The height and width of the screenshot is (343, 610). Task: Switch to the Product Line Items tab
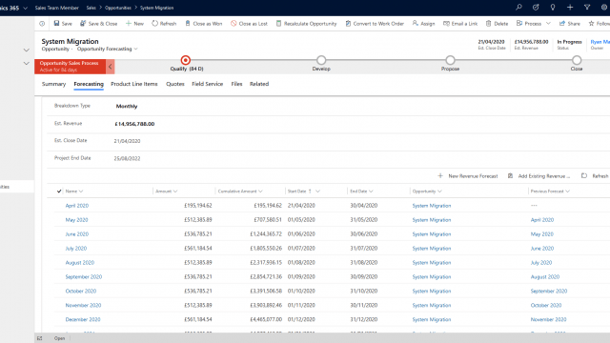coord(134,84)
